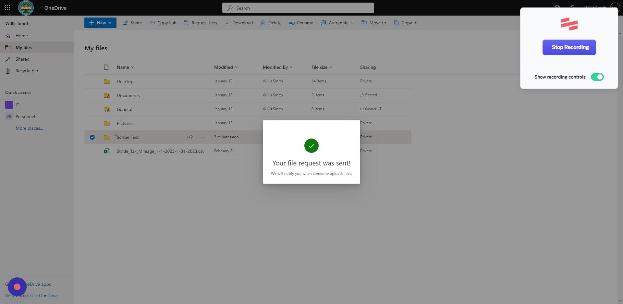Screen dimensions: 623x304
Task: Open the New file creation dropdown
Action: [x=100, y=22]
